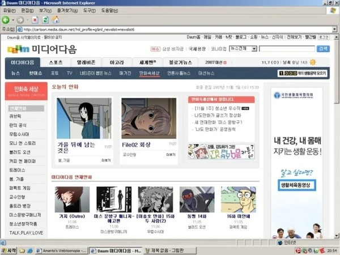Click the 로그인 button at top right
This screenshot has height=255, width=340.
(324, 37)
